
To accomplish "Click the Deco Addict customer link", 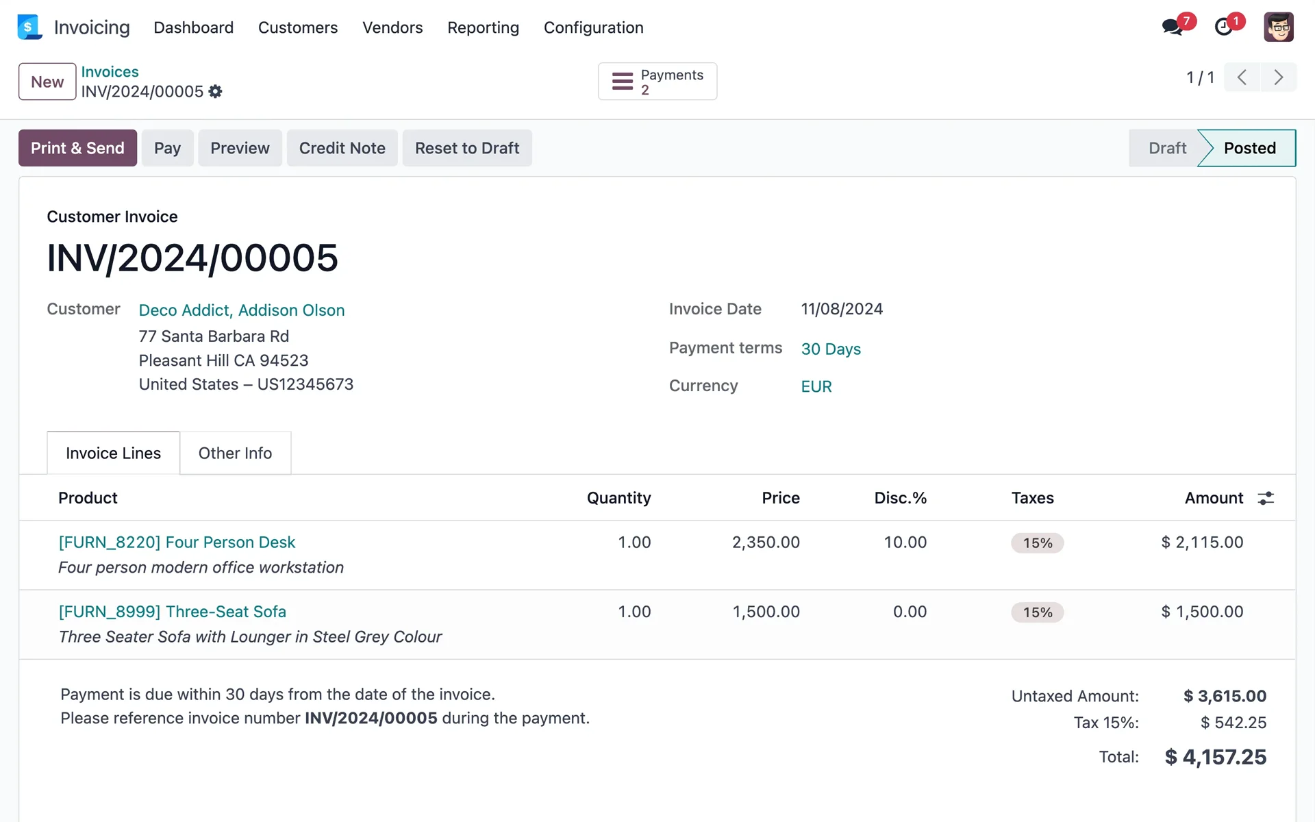I will point(240,310).
